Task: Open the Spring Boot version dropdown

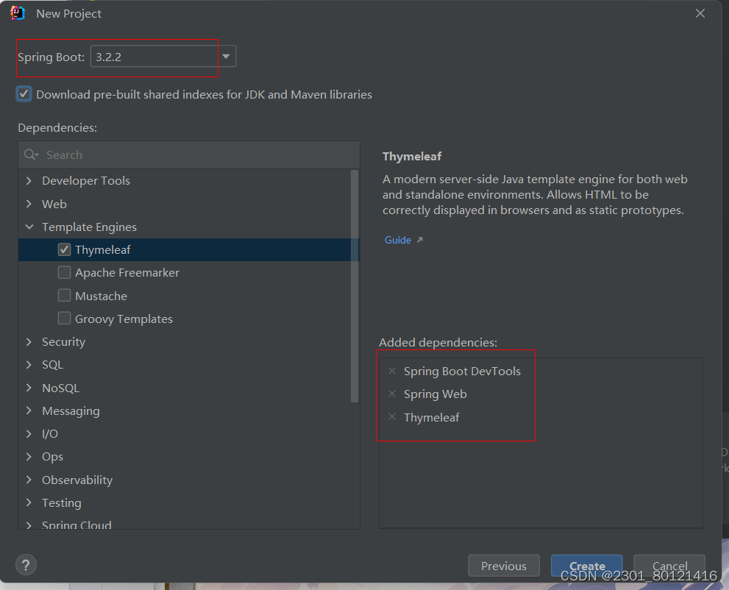Action: [x=226, y=57]
